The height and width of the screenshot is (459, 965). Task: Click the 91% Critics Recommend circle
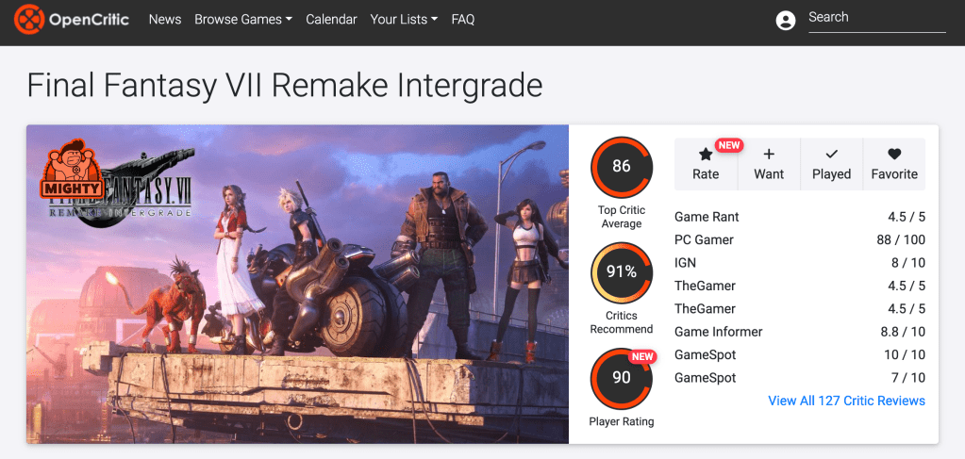pos(621,272)
